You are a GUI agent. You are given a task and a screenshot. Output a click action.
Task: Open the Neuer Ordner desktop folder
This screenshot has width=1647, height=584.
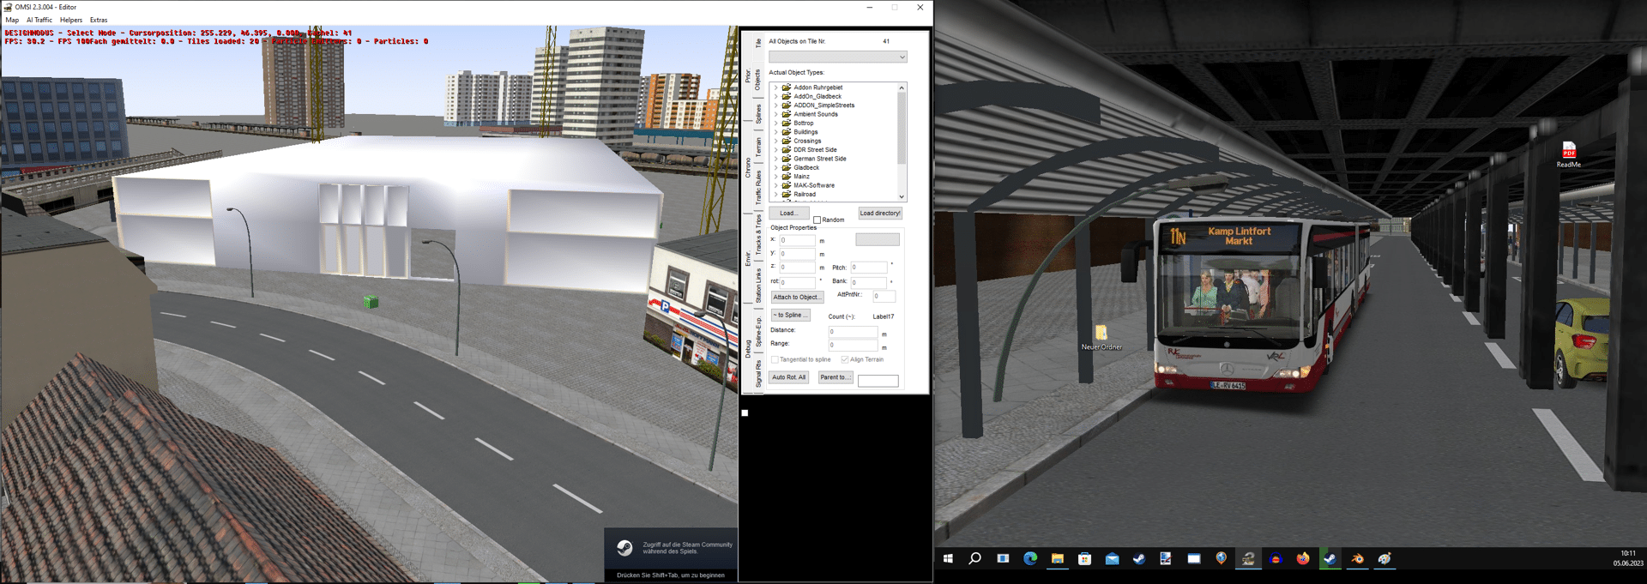1101,334
